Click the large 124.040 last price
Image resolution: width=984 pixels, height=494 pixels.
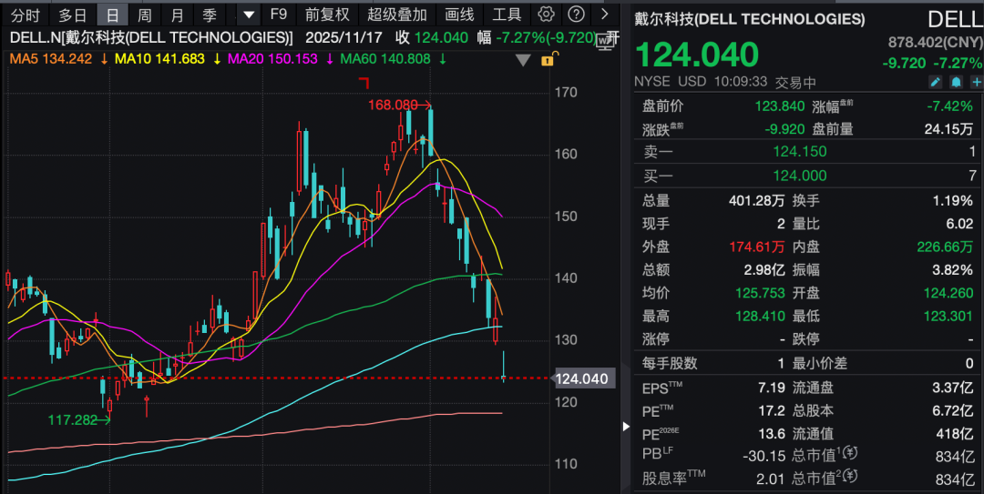pos(697,55)
